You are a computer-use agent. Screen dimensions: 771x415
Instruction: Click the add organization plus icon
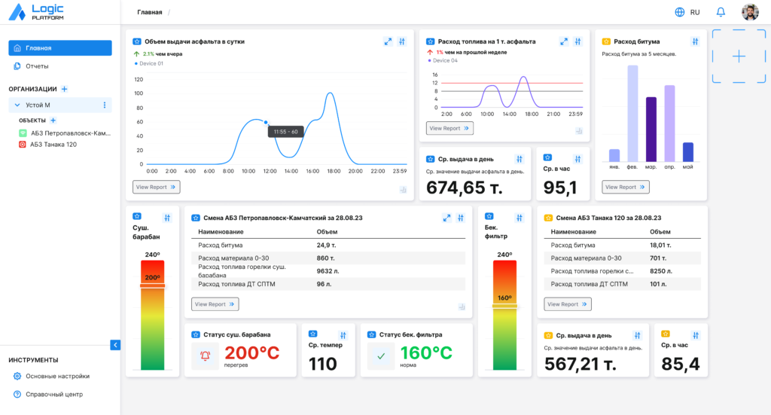coord(65,89)
